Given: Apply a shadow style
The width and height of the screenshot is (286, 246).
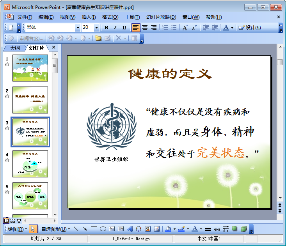Looking at the screenshot, I should click(234, 229).
